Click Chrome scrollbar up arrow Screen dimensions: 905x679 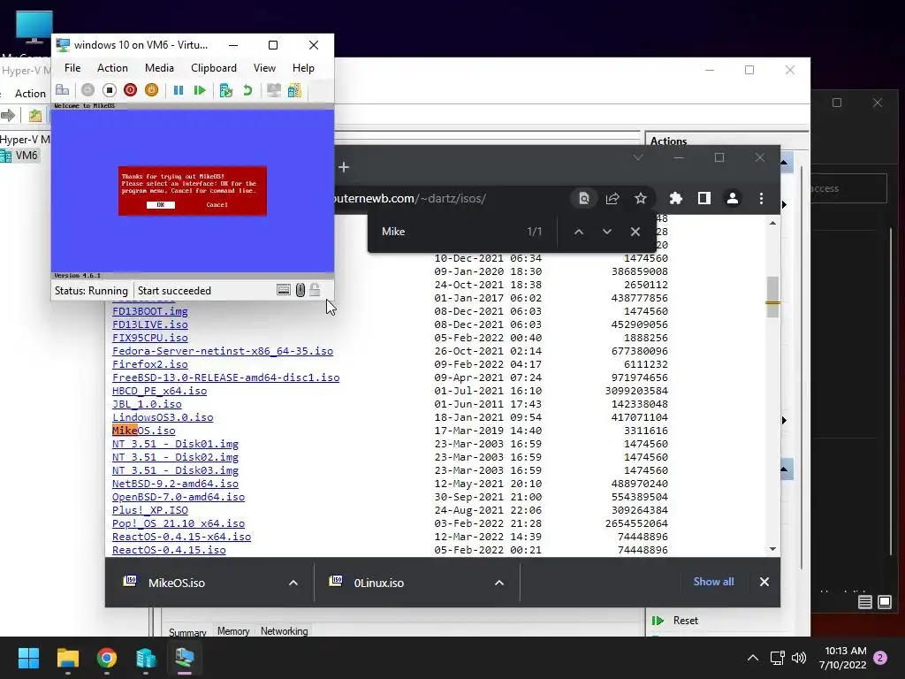tap(772, 223)
